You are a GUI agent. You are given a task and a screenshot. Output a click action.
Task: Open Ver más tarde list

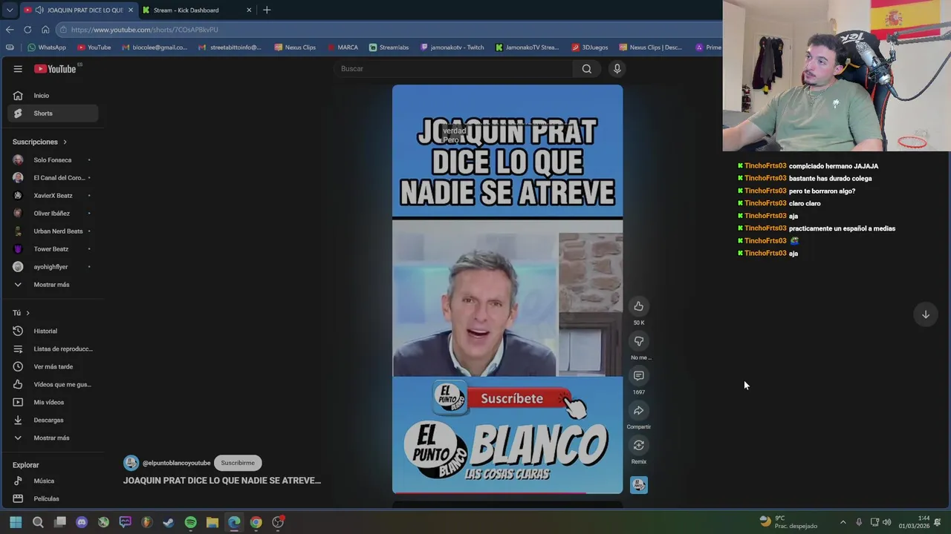point(53,367)
